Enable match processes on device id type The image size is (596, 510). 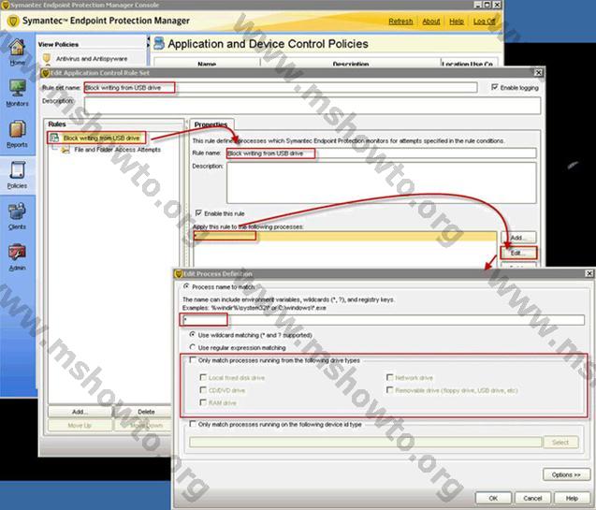pyautogui.click(x=193, y=423)
